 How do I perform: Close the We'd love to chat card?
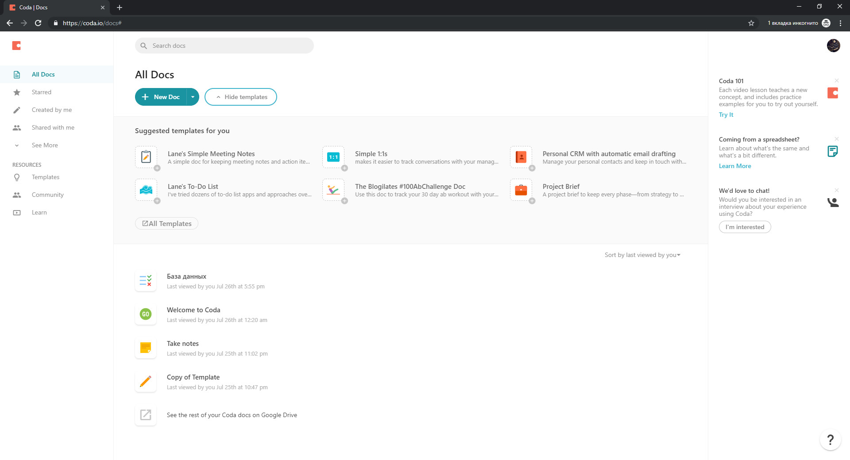(837, 190)
